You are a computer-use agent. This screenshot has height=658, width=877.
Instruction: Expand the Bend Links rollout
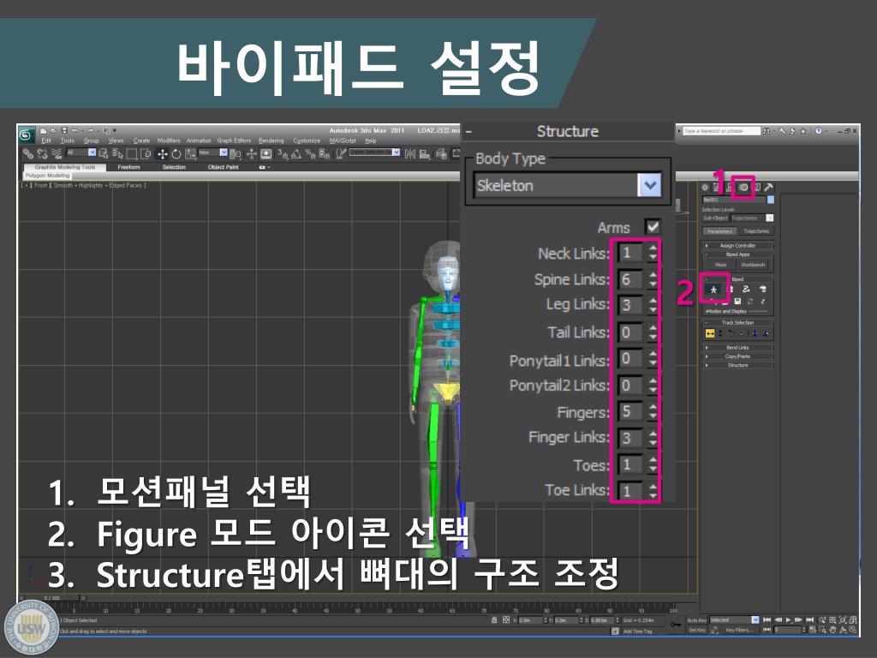click(x=737, y=348)
